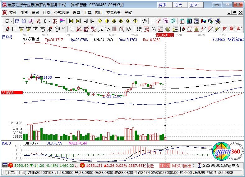The image size is (245, 177).
Task: Click the 客服 button in title bar
Action: 165,5
